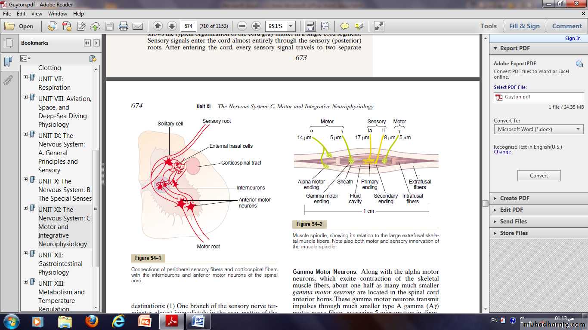This screenshot has height=330, width=588.
Task: Zoom in using the plus button
Action: (256, 26)
